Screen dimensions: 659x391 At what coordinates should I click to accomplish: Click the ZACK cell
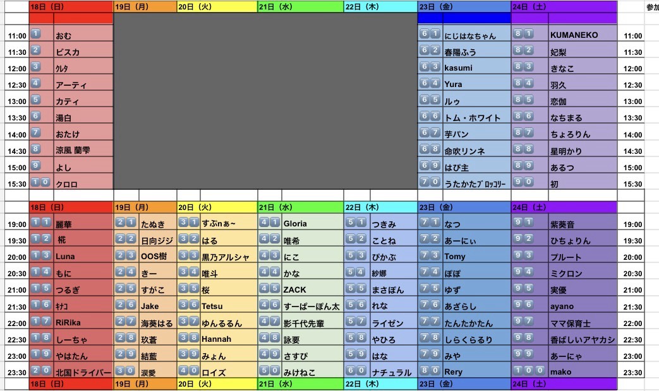pos(313,288)
